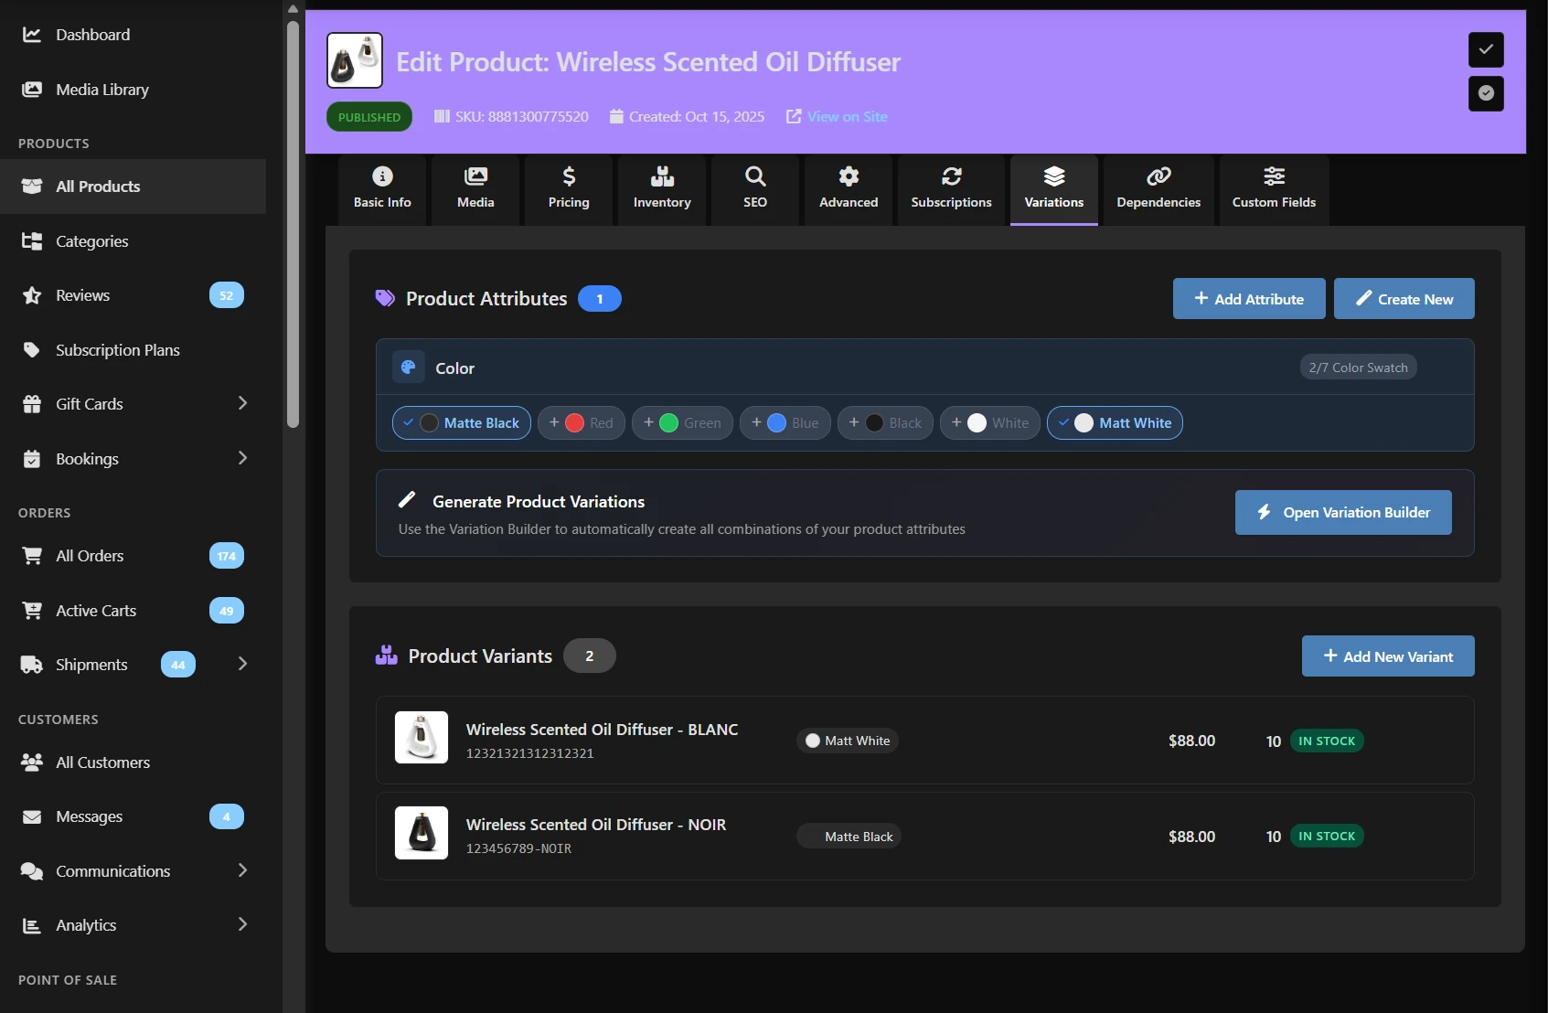Image resolution: width=1548 pixels, height=1013 pixels.
Task: Click the Add Attribute button
Action: (x=1249, y=299)
